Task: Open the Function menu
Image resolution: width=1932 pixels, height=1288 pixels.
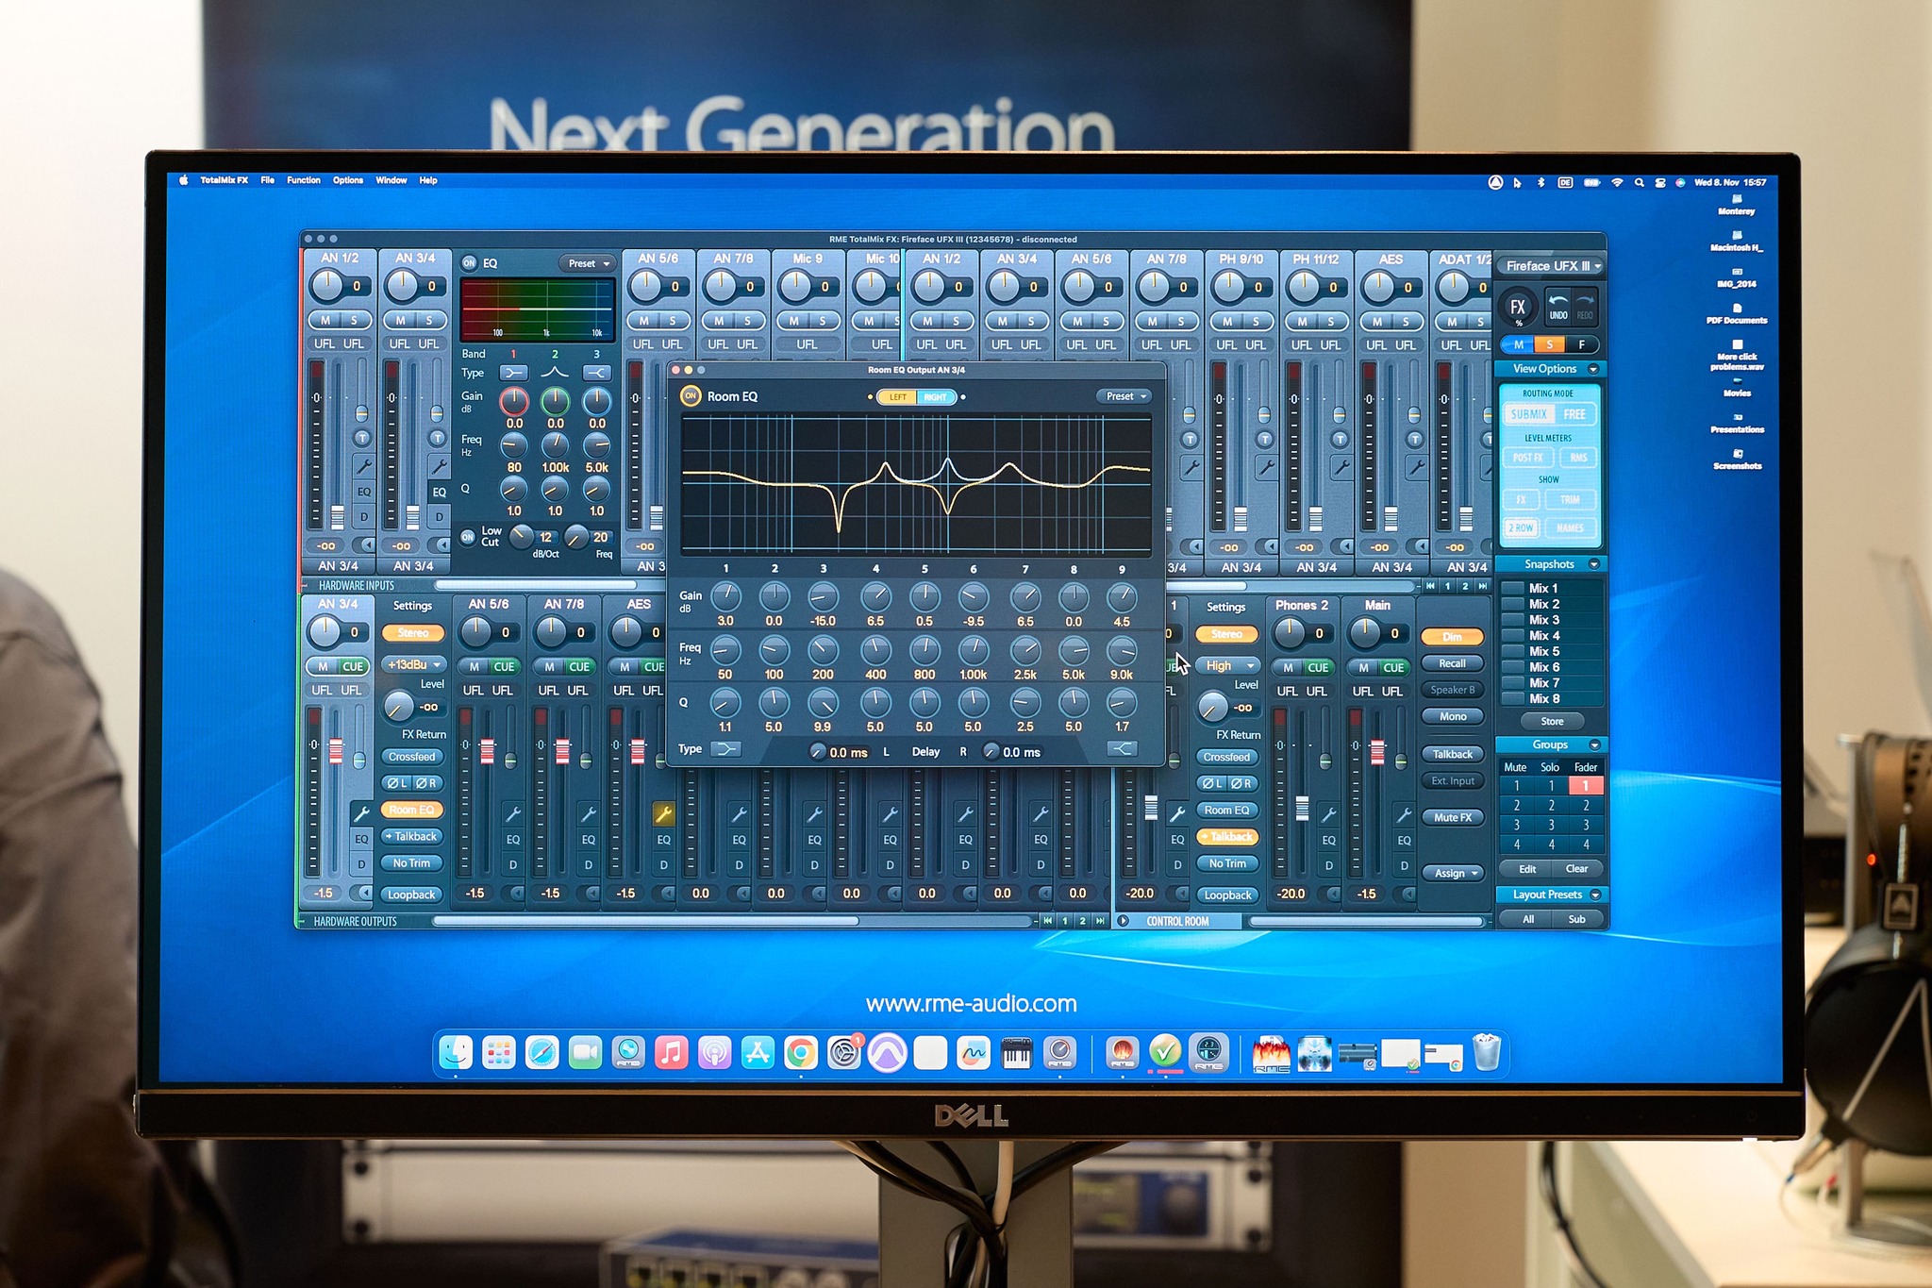Action: point(304,180)
